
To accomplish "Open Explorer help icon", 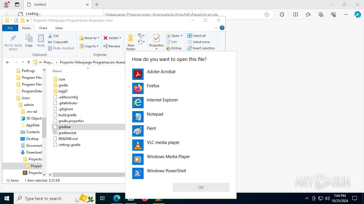I will click(x=222, y=28).
